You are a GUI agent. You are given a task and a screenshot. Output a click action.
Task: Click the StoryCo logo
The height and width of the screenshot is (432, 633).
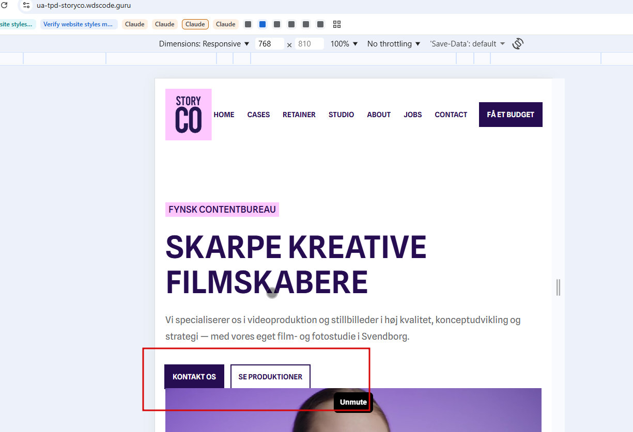click(189, 115)
